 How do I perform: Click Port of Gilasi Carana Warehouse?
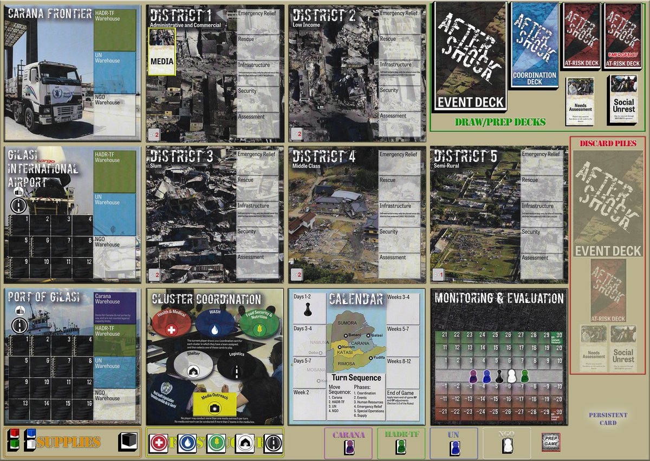tap(114, 308)
